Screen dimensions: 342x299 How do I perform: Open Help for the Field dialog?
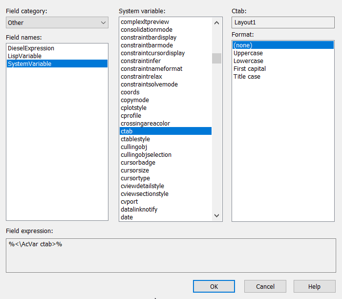(314, 286)
